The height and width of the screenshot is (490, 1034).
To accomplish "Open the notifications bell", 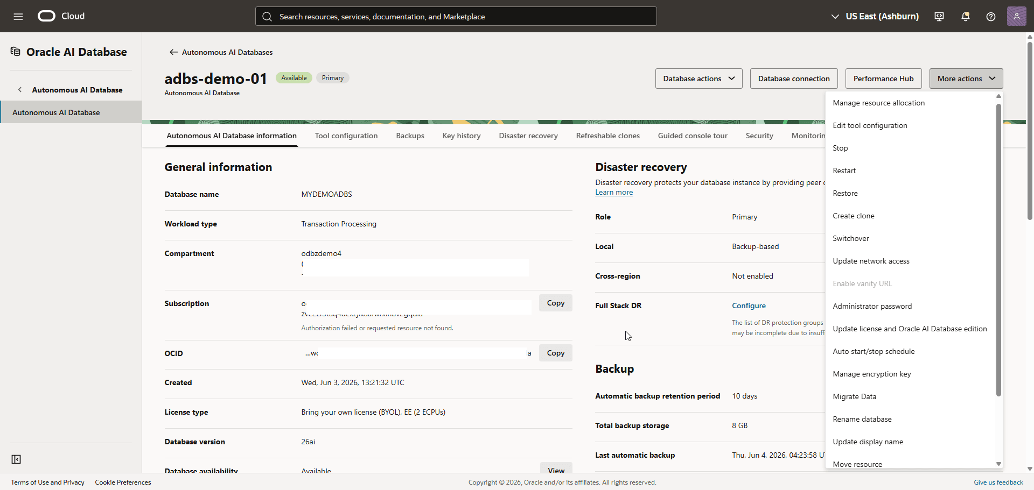I will pos(966,16).
